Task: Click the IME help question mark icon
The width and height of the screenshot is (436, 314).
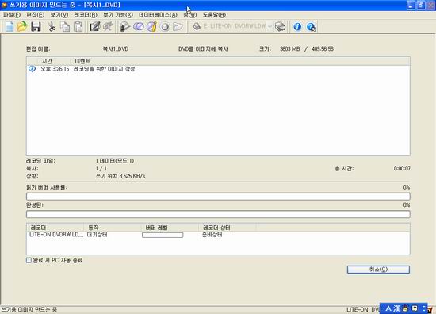Action: click(415, 308)
